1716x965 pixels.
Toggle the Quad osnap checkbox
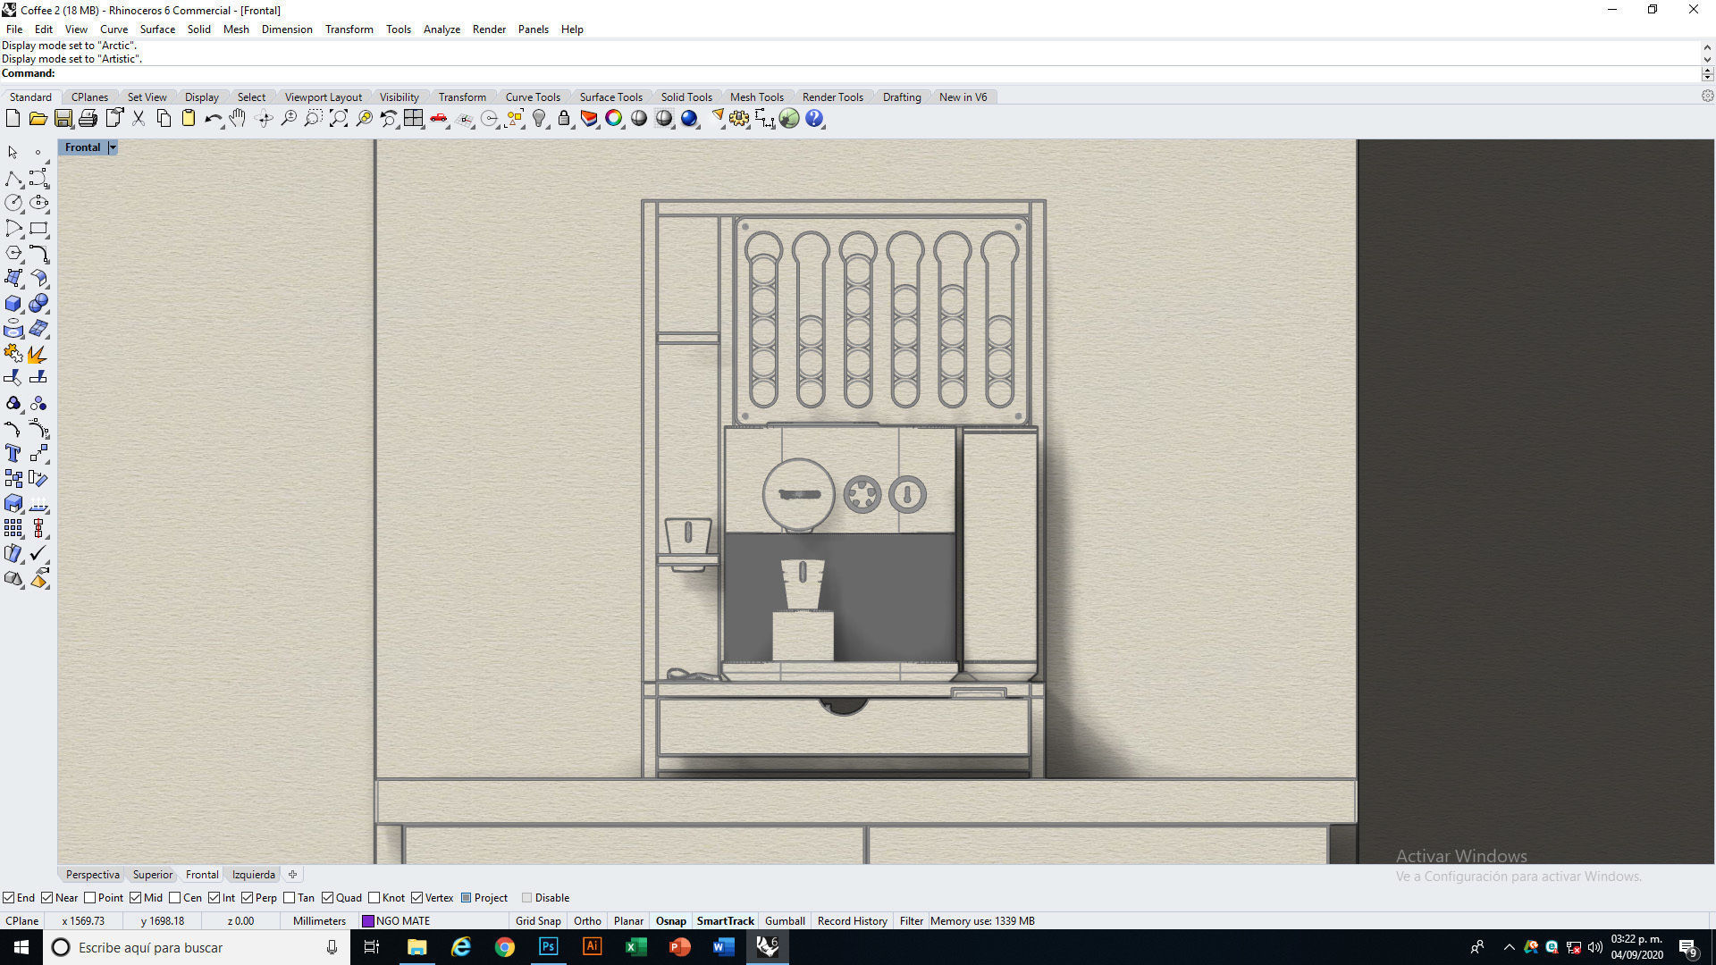tap(328, 898)
